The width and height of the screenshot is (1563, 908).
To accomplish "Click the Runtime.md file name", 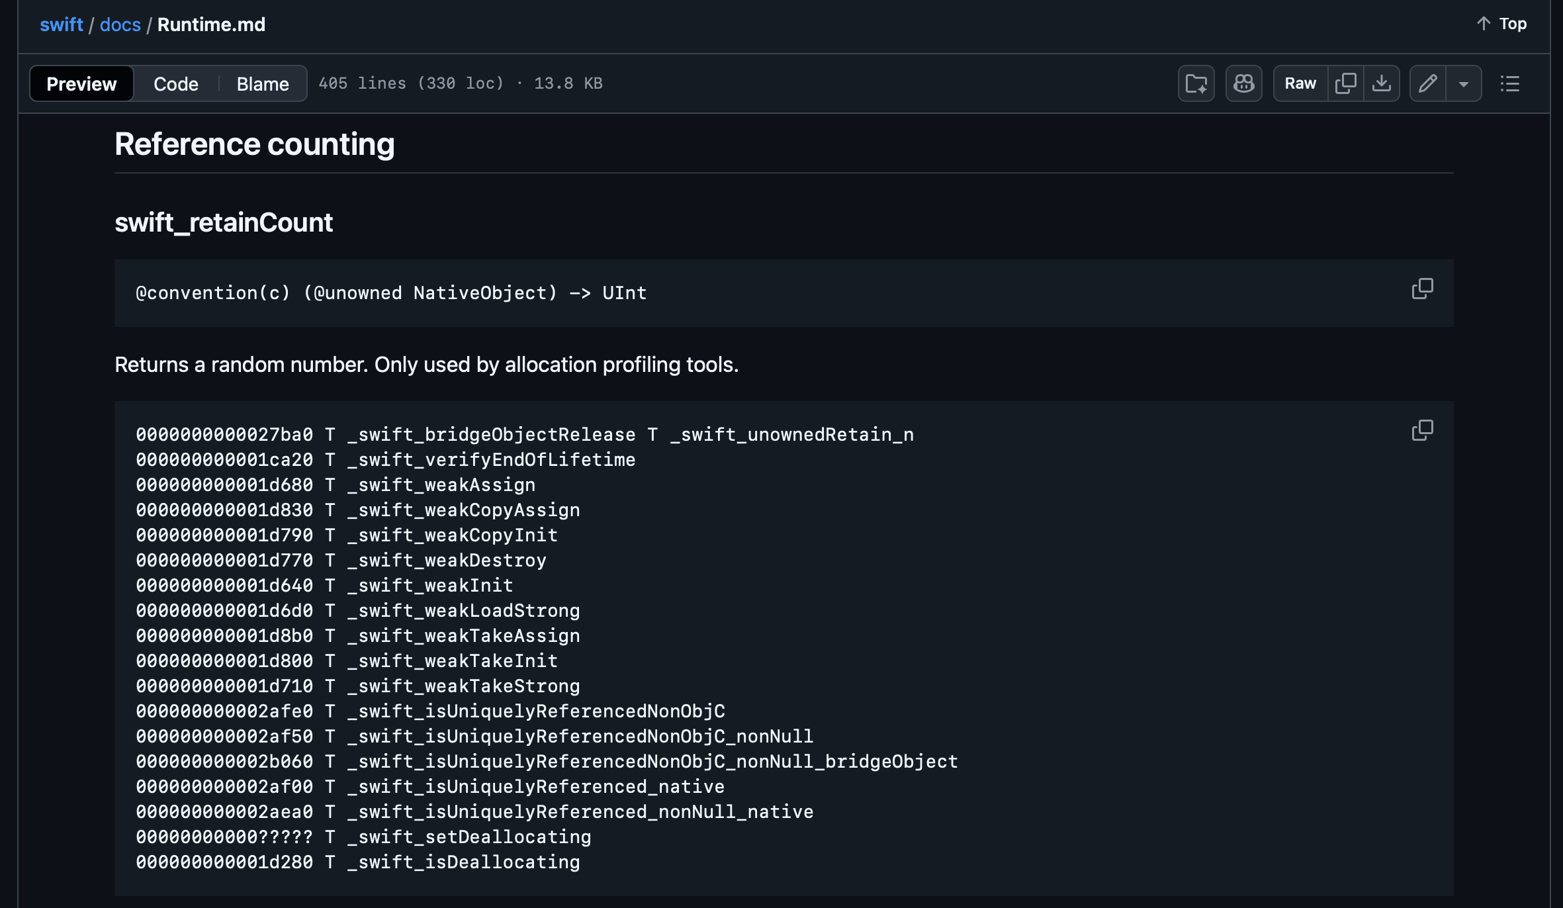I will [x=211, y=24].
